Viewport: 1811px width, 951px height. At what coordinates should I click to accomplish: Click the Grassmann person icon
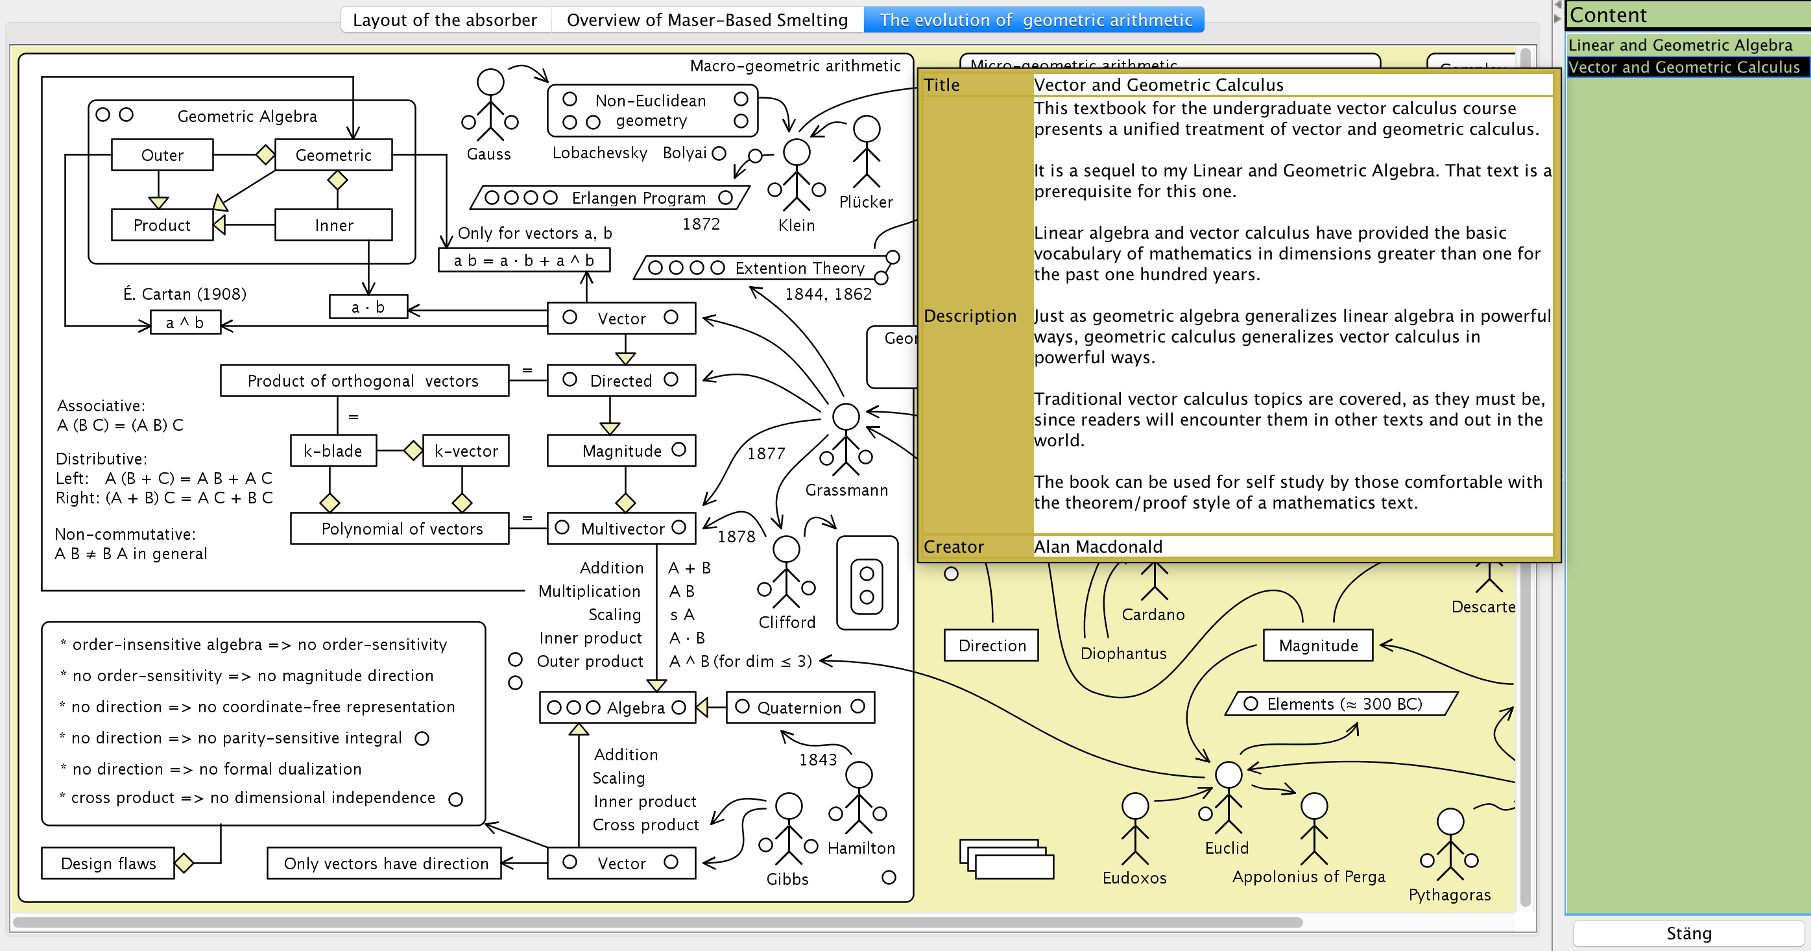846,439
